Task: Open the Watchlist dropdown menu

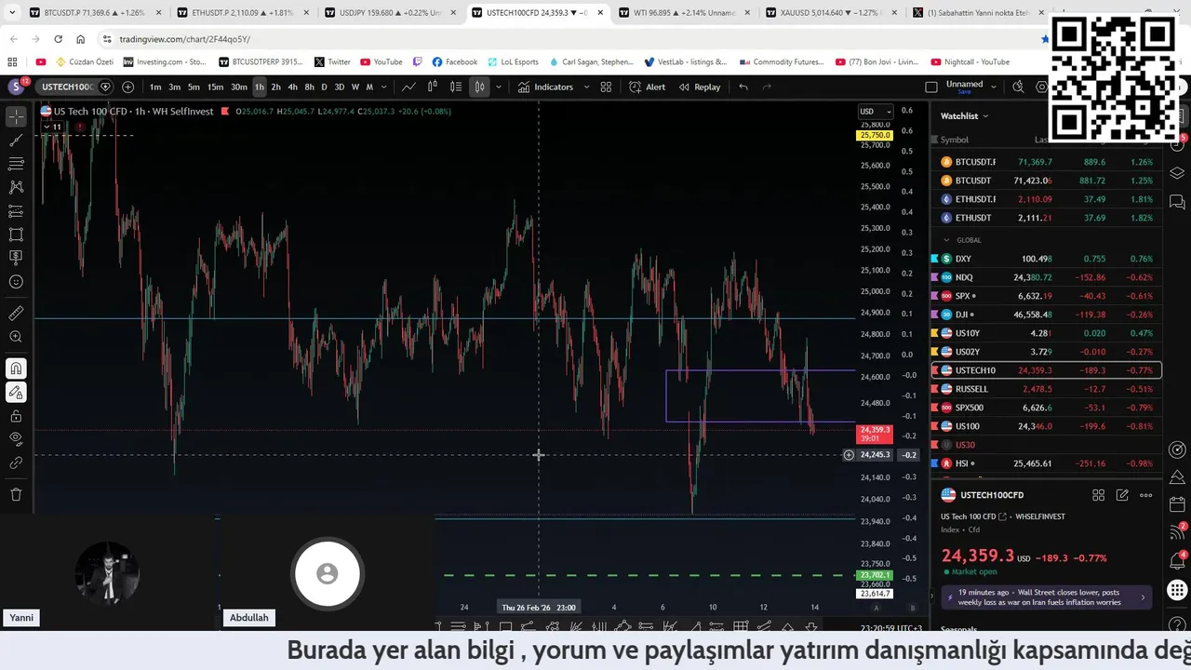Action: click(x=964, y=115)
